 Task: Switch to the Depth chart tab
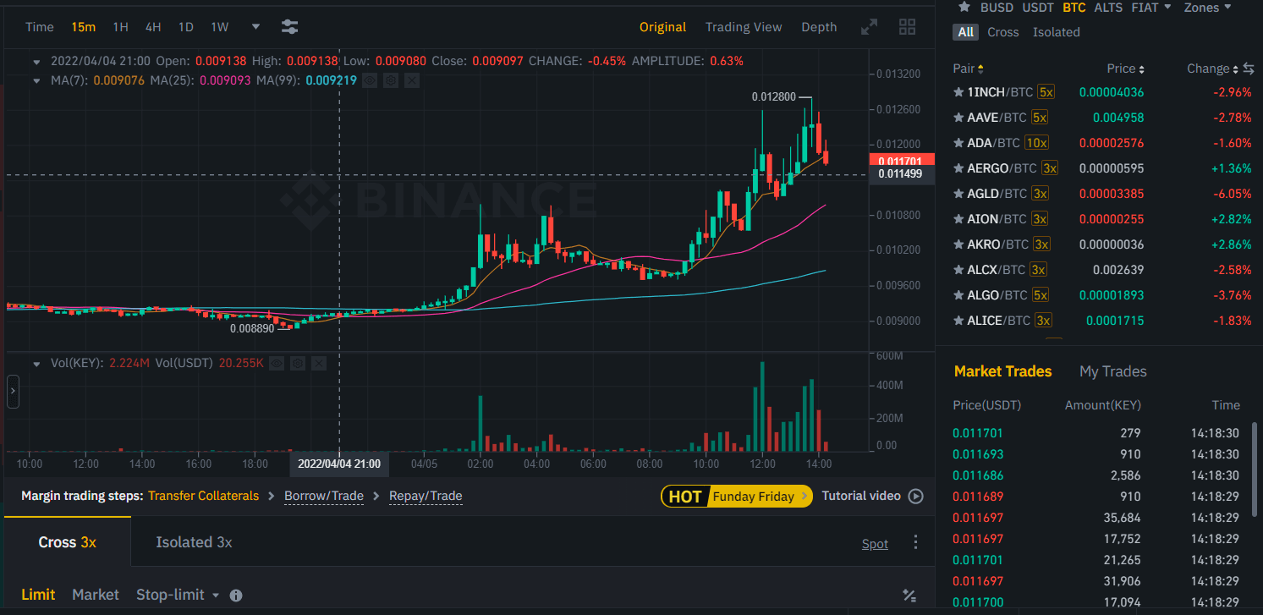point(819,27)
